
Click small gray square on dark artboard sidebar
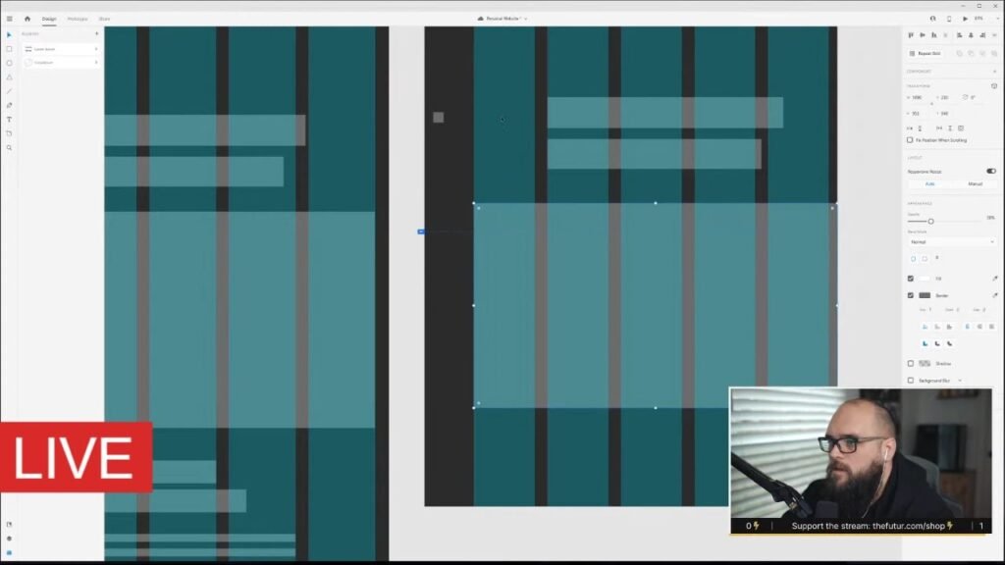[439, 118]
